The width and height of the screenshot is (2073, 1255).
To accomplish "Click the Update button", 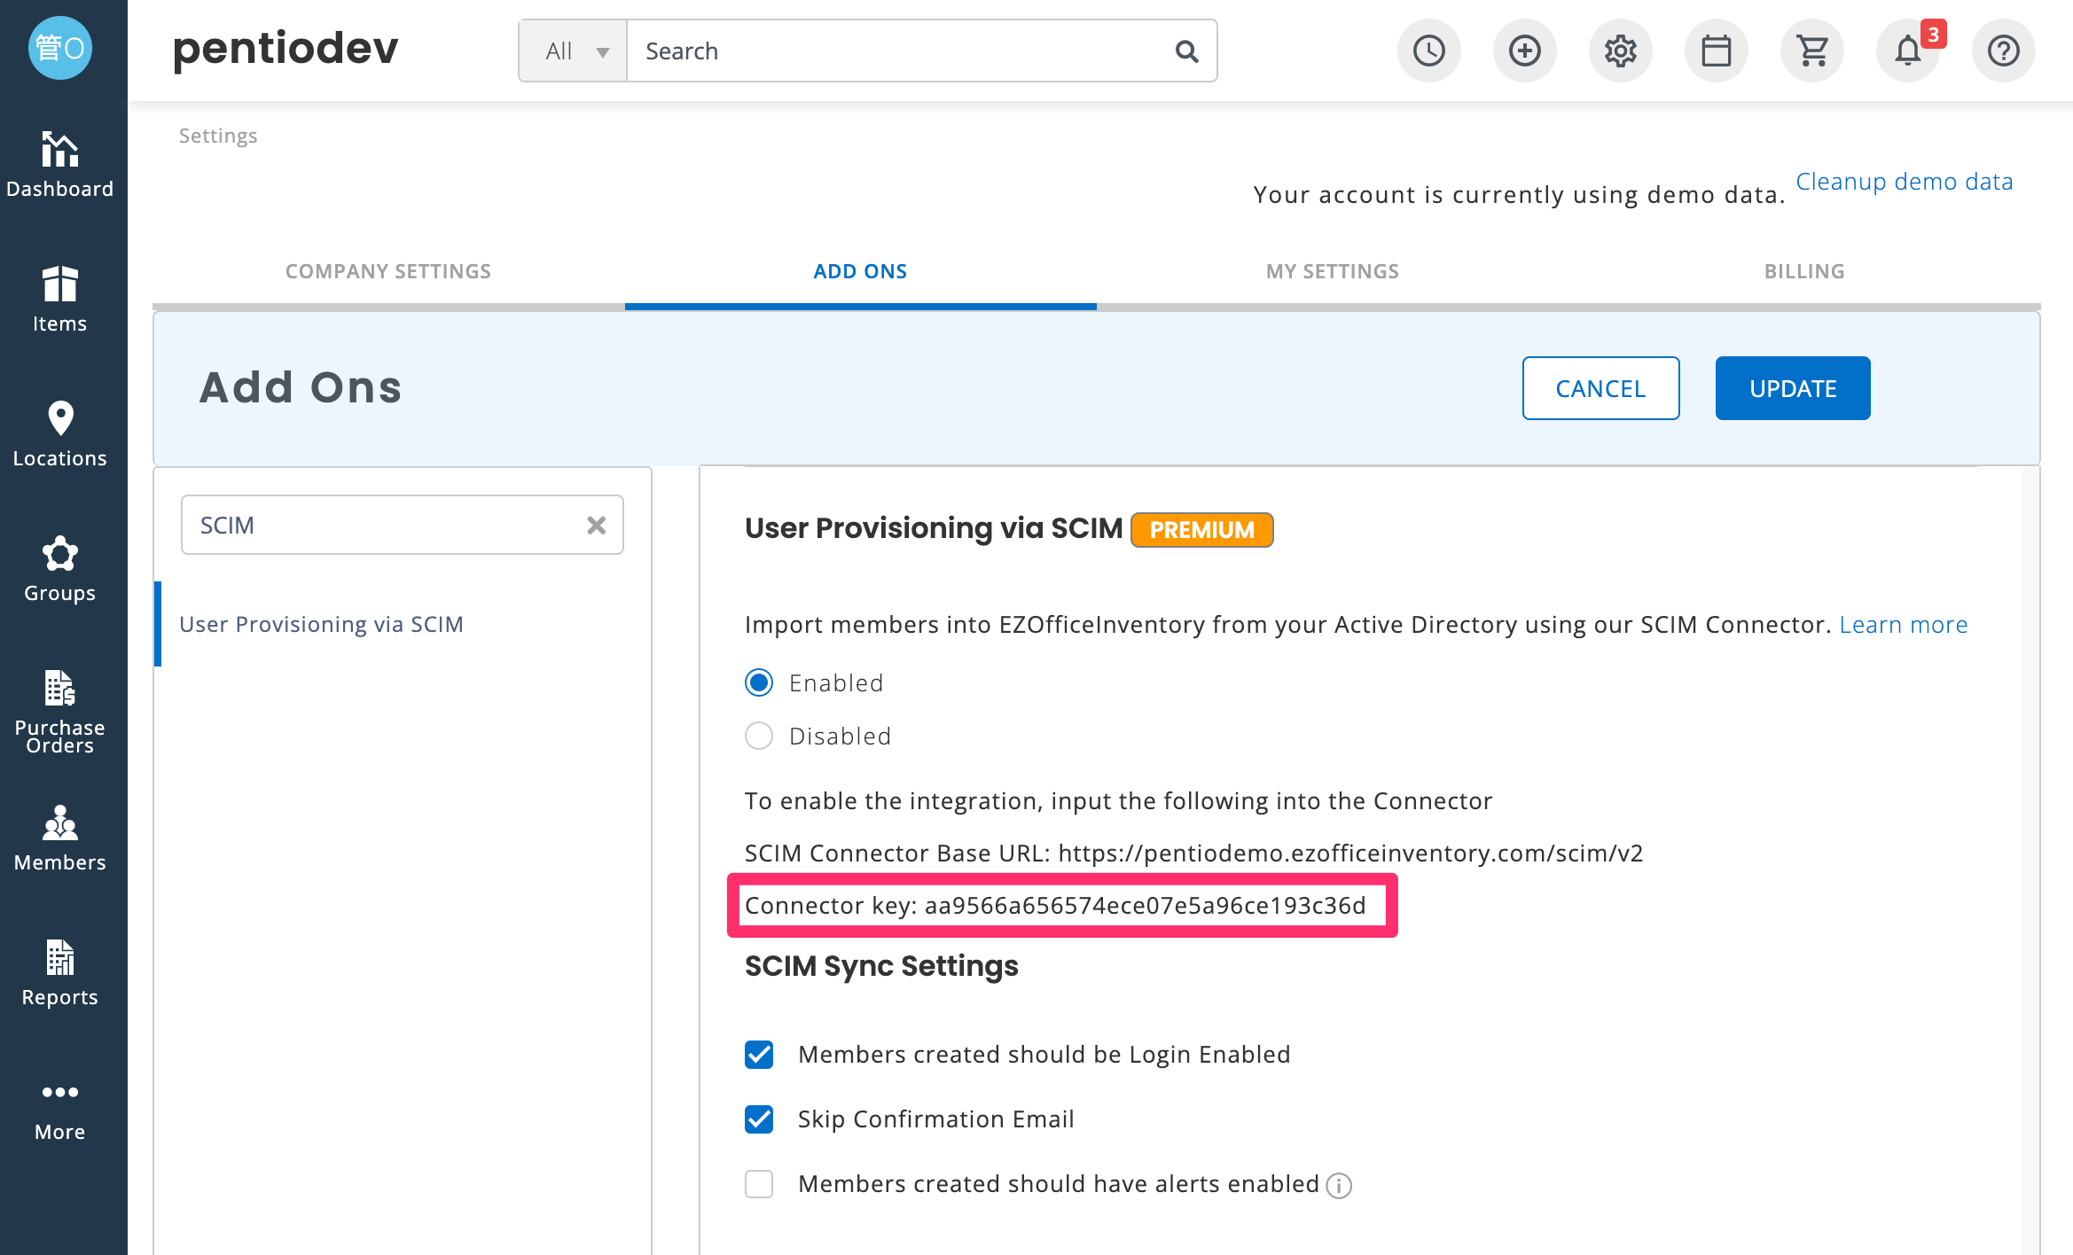I will (1793, 388).
